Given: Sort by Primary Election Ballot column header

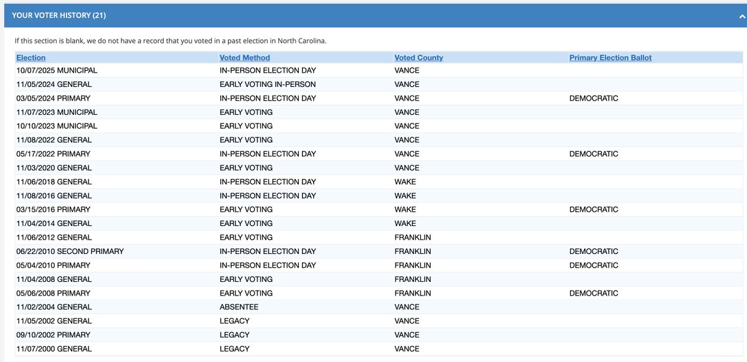Looking at the screenshot, I should (x=611, y=58).
